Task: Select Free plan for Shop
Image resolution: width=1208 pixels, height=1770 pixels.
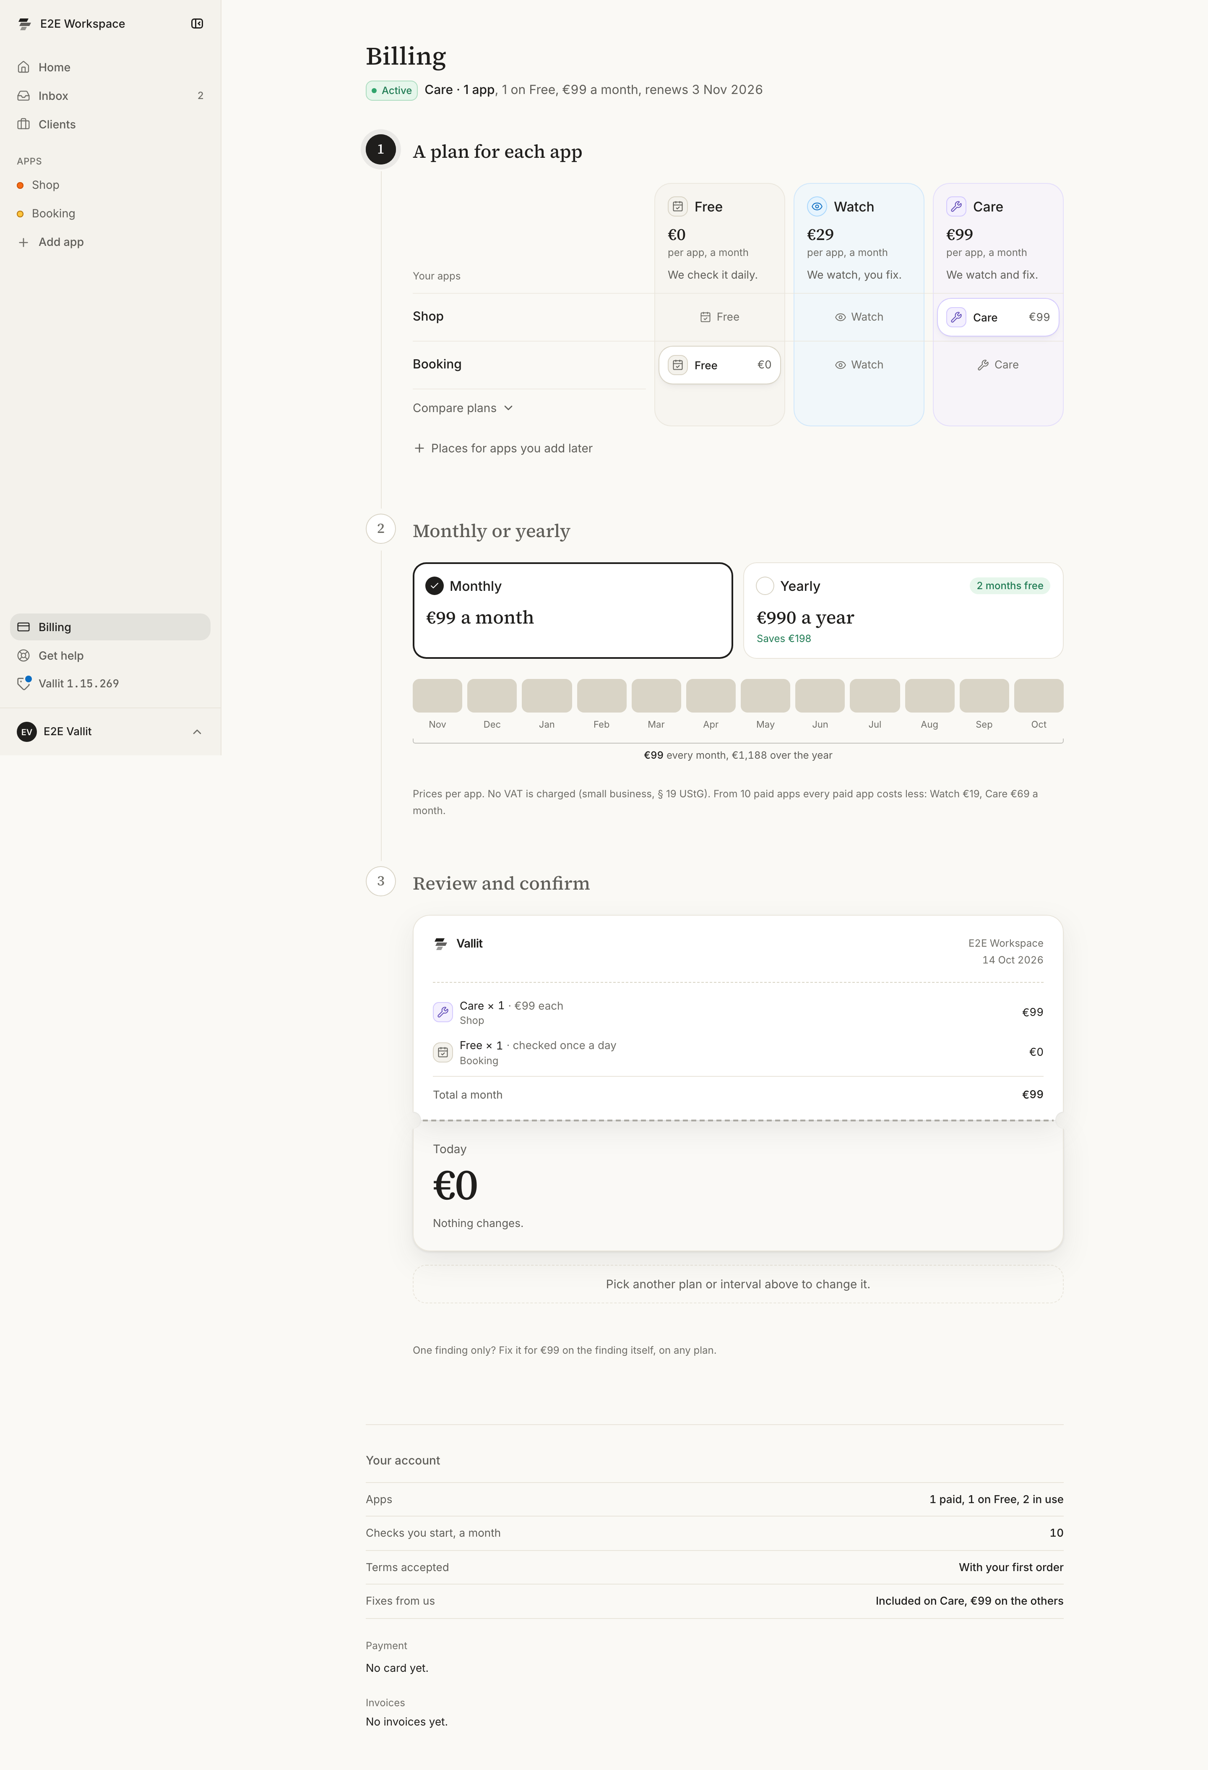Action: 719,317
